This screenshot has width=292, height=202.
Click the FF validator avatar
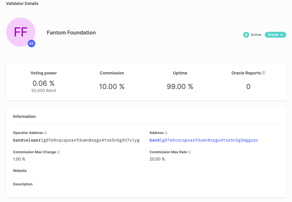[21, 32]
